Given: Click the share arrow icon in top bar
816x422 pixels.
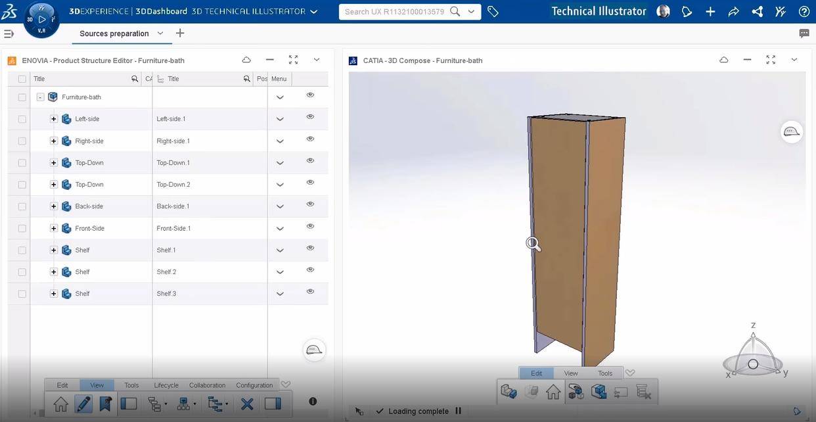Looking at the screenshot, I should click(734, 12).
